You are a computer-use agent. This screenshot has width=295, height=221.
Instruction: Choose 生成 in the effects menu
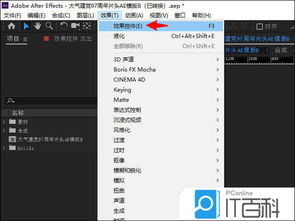click(119, 210)
